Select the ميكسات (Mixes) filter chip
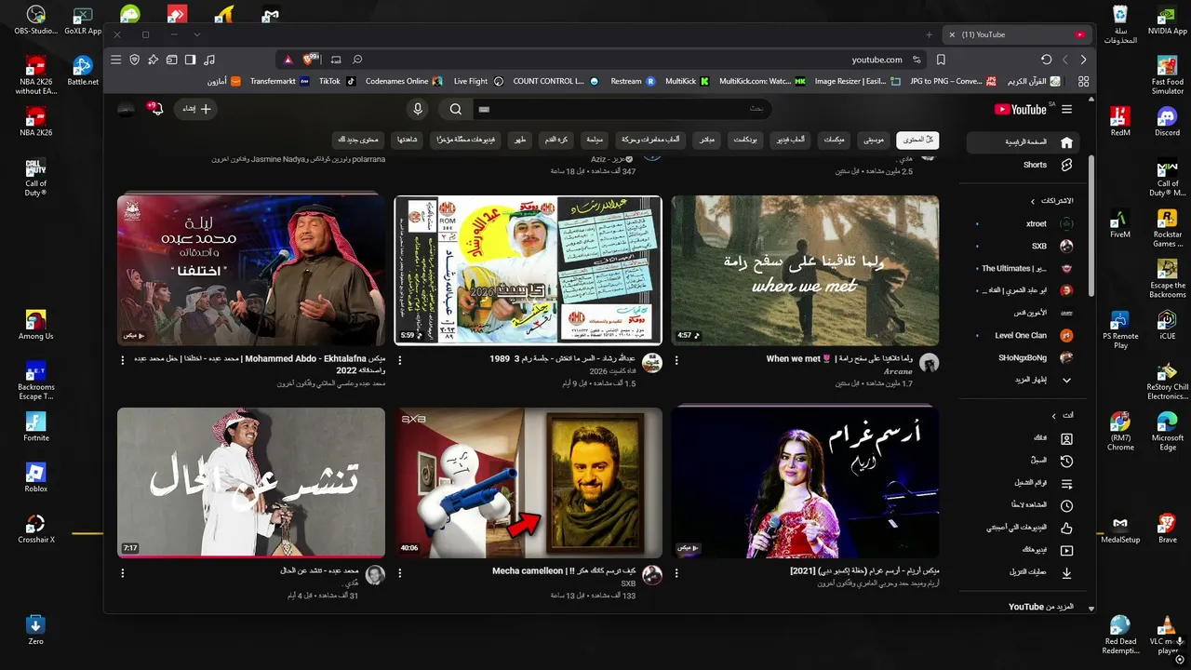1191x670 pixels. click(834, 140)
